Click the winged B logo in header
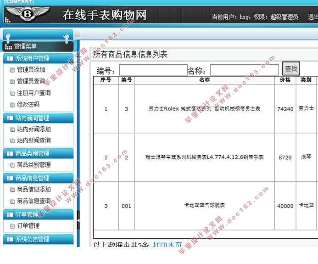This screenshot has height=264, width=318. [x=28, y=14]
